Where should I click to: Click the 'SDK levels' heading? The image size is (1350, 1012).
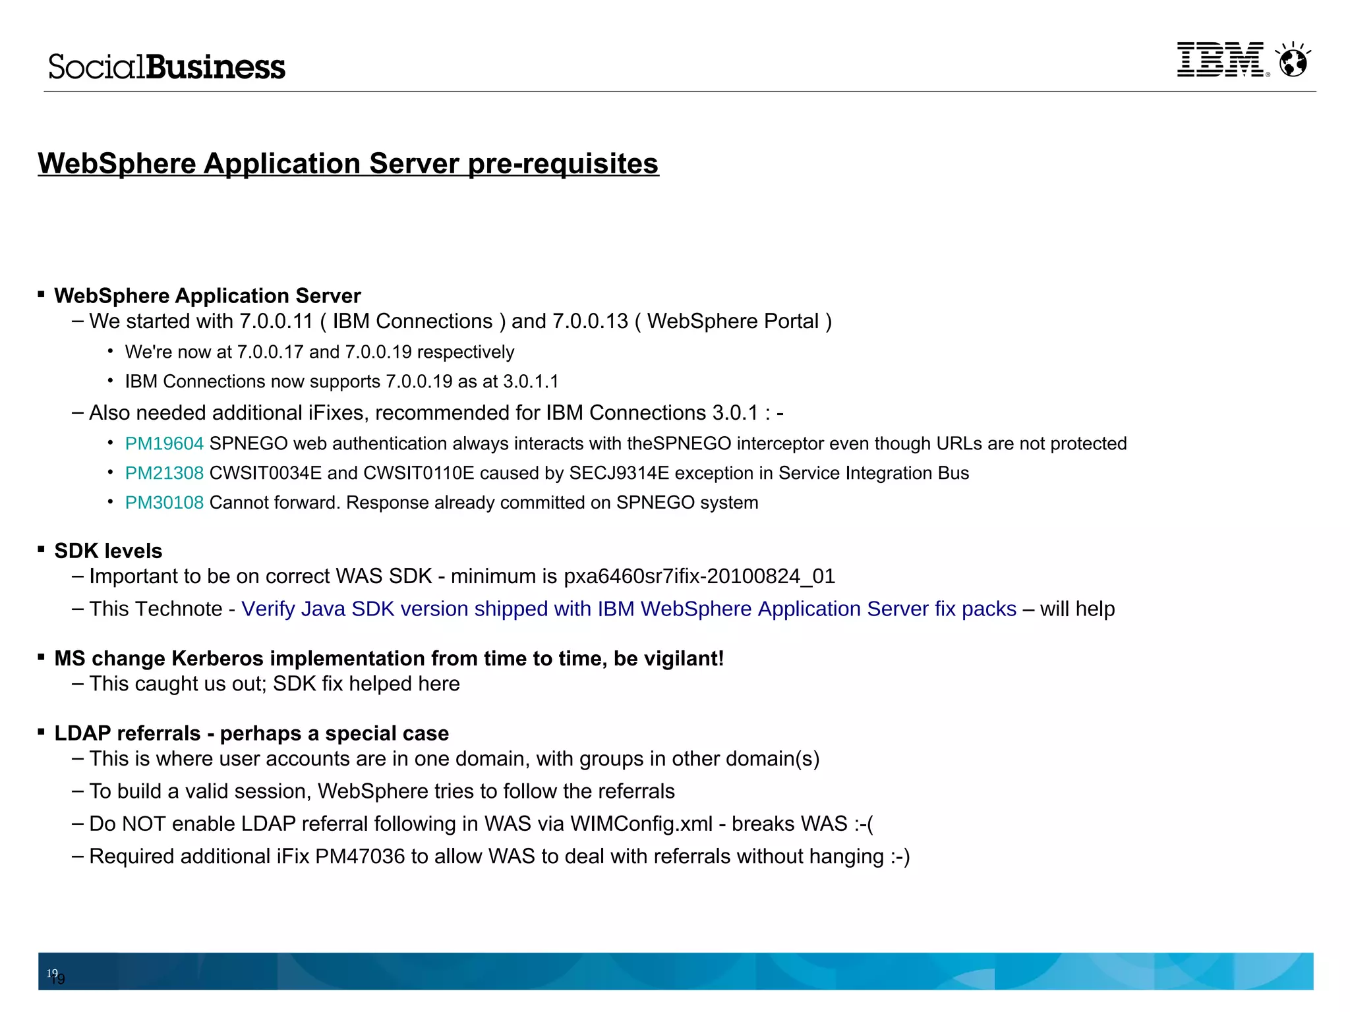108,551
